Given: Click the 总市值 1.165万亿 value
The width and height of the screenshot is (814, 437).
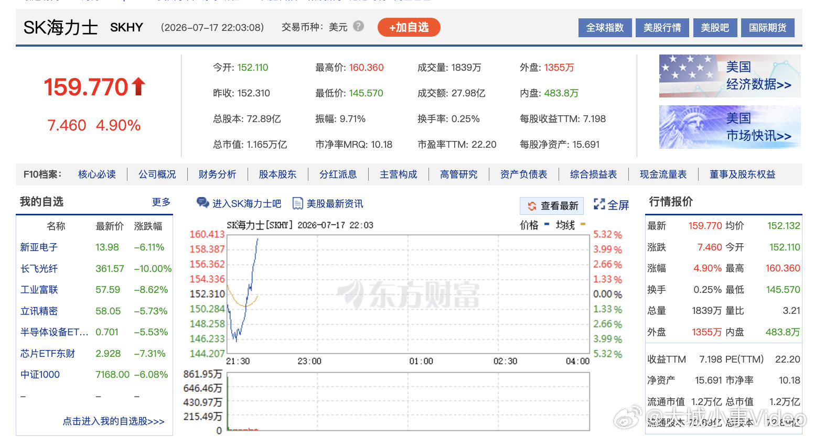Looking at the screenshot, I should pos(267,145).
